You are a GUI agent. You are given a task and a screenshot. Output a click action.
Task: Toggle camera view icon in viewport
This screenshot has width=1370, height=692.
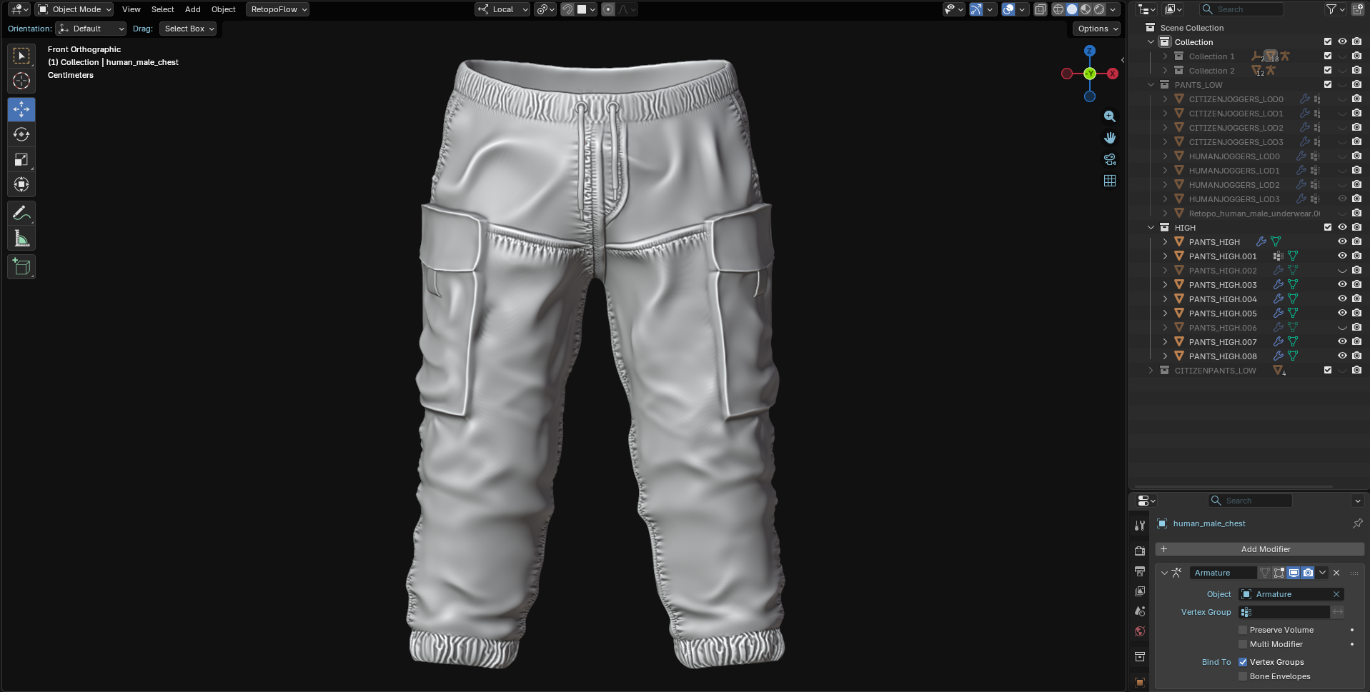click(x=1109, y=159)
